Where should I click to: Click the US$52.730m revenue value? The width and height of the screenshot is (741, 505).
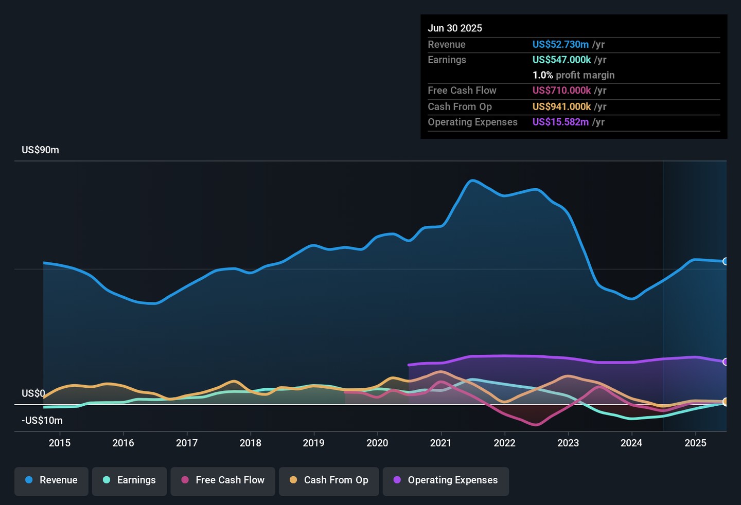pos(560,45)
